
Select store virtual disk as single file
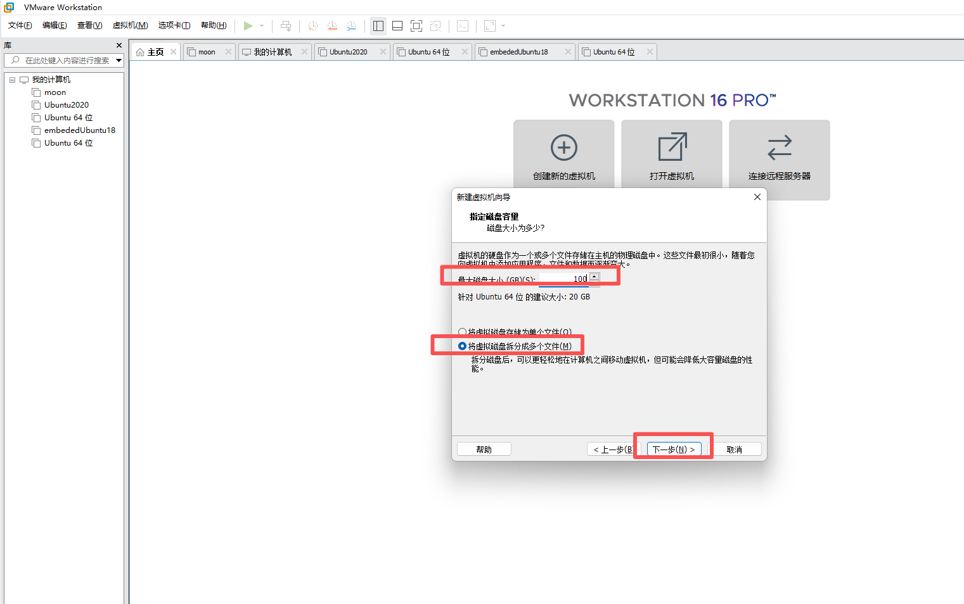click(462, 332)
